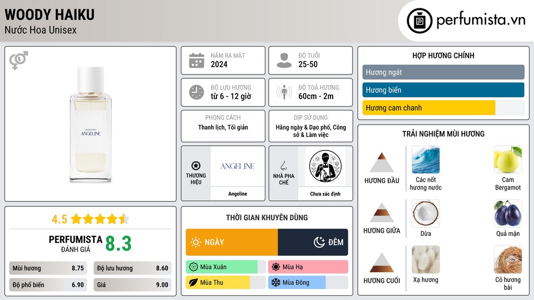Open the Dừa coconut image

click(426, 213)
